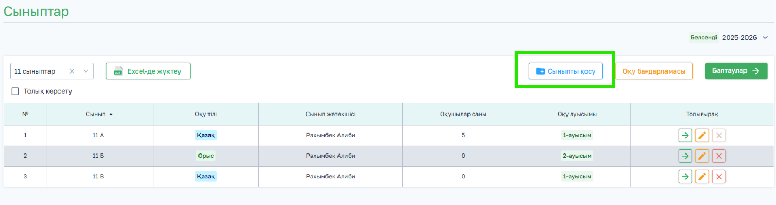The image size is (776, 205).
Task: Click the Оқу ауысымы column header
Action: (577, 114)
